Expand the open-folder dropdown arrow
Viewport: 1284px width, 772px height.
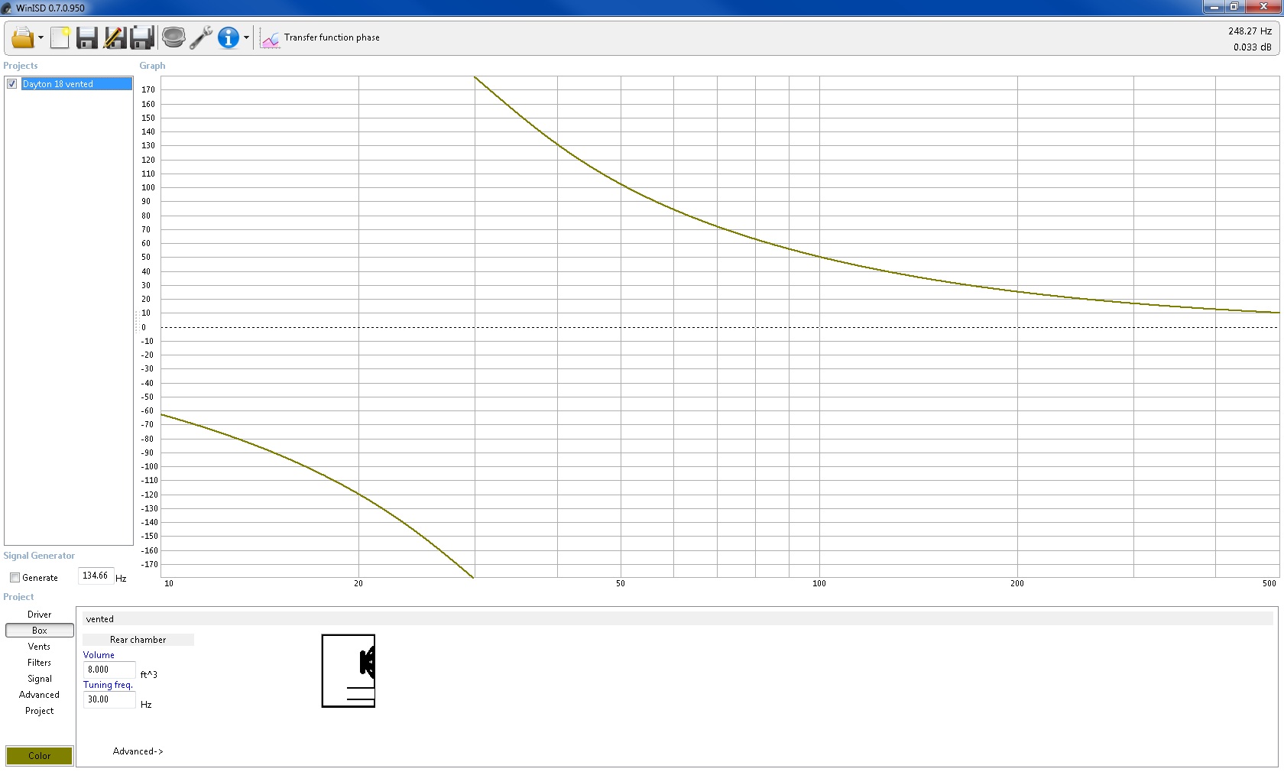[41, 37]
